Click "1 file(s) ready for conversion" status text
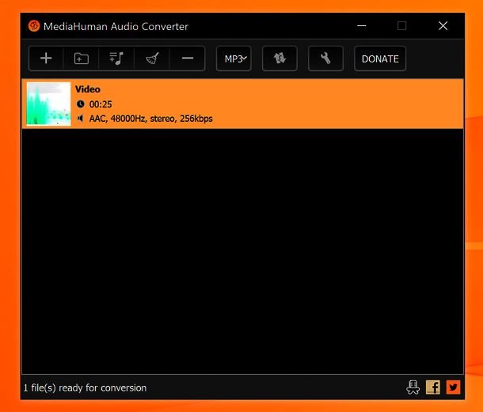This screenshot has width=483, height=412. [x=85, y=387]
